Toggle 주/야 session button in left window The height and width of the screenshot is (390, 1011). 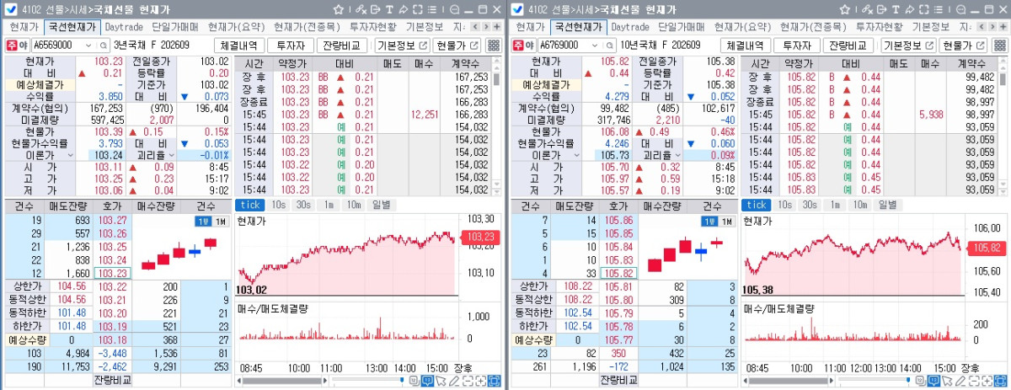click(16, 45)
